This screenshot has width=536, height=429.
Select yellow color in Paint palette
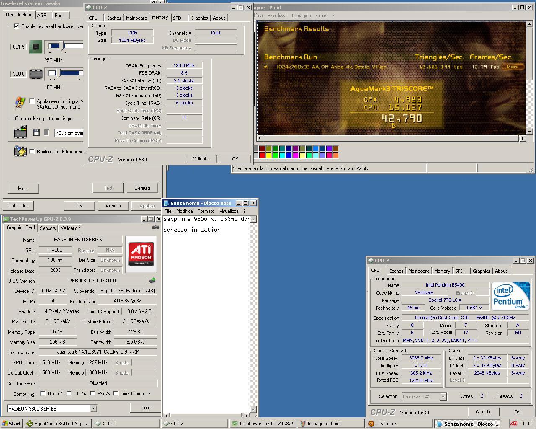pos(268,155)
